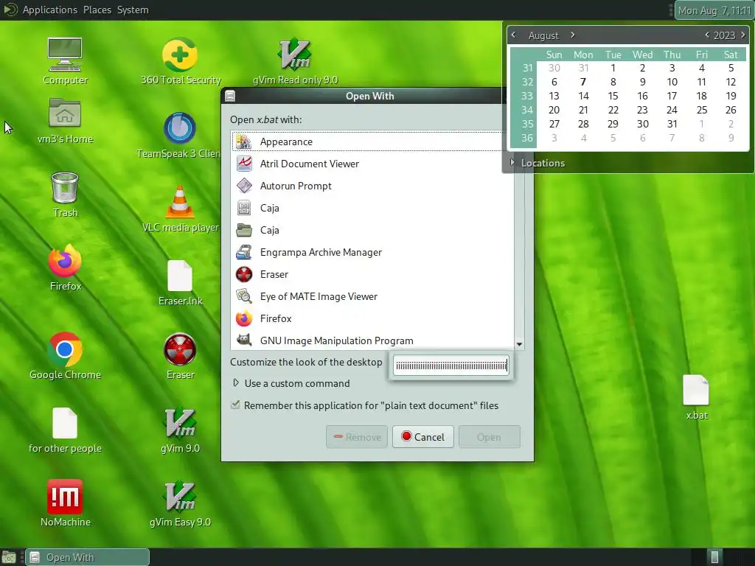755x566 pixels.
Task: Click the 'for other people' file icon
Action: (x=65, y=423)
